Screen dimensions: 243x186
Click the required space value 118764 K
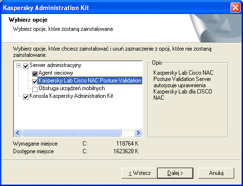127,144
